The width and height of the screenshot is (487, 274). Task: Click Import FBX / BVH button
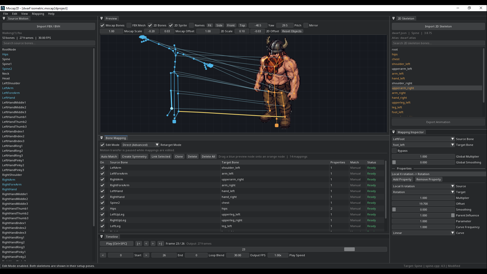click(x=48, y=26)
